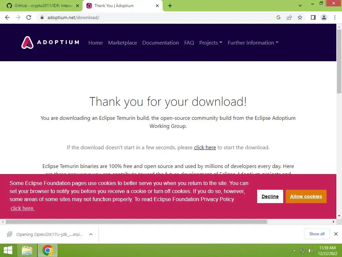Screen dimensions: 342x257
Task: Click the browser forward arrow
Action: pyautogui.click(x=18, y=17)
